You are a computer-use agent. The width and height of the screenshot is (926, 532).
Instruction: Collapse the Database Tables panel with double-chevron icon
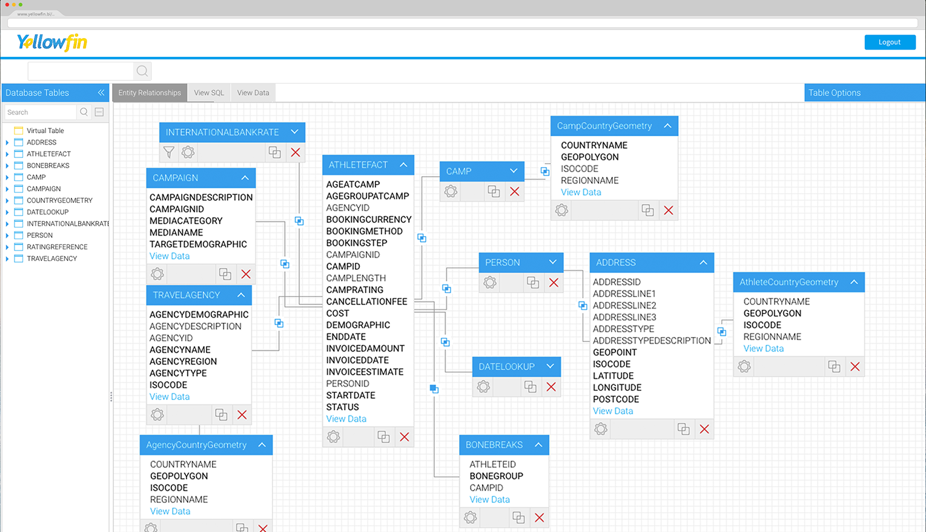click(x=101, y=92)
